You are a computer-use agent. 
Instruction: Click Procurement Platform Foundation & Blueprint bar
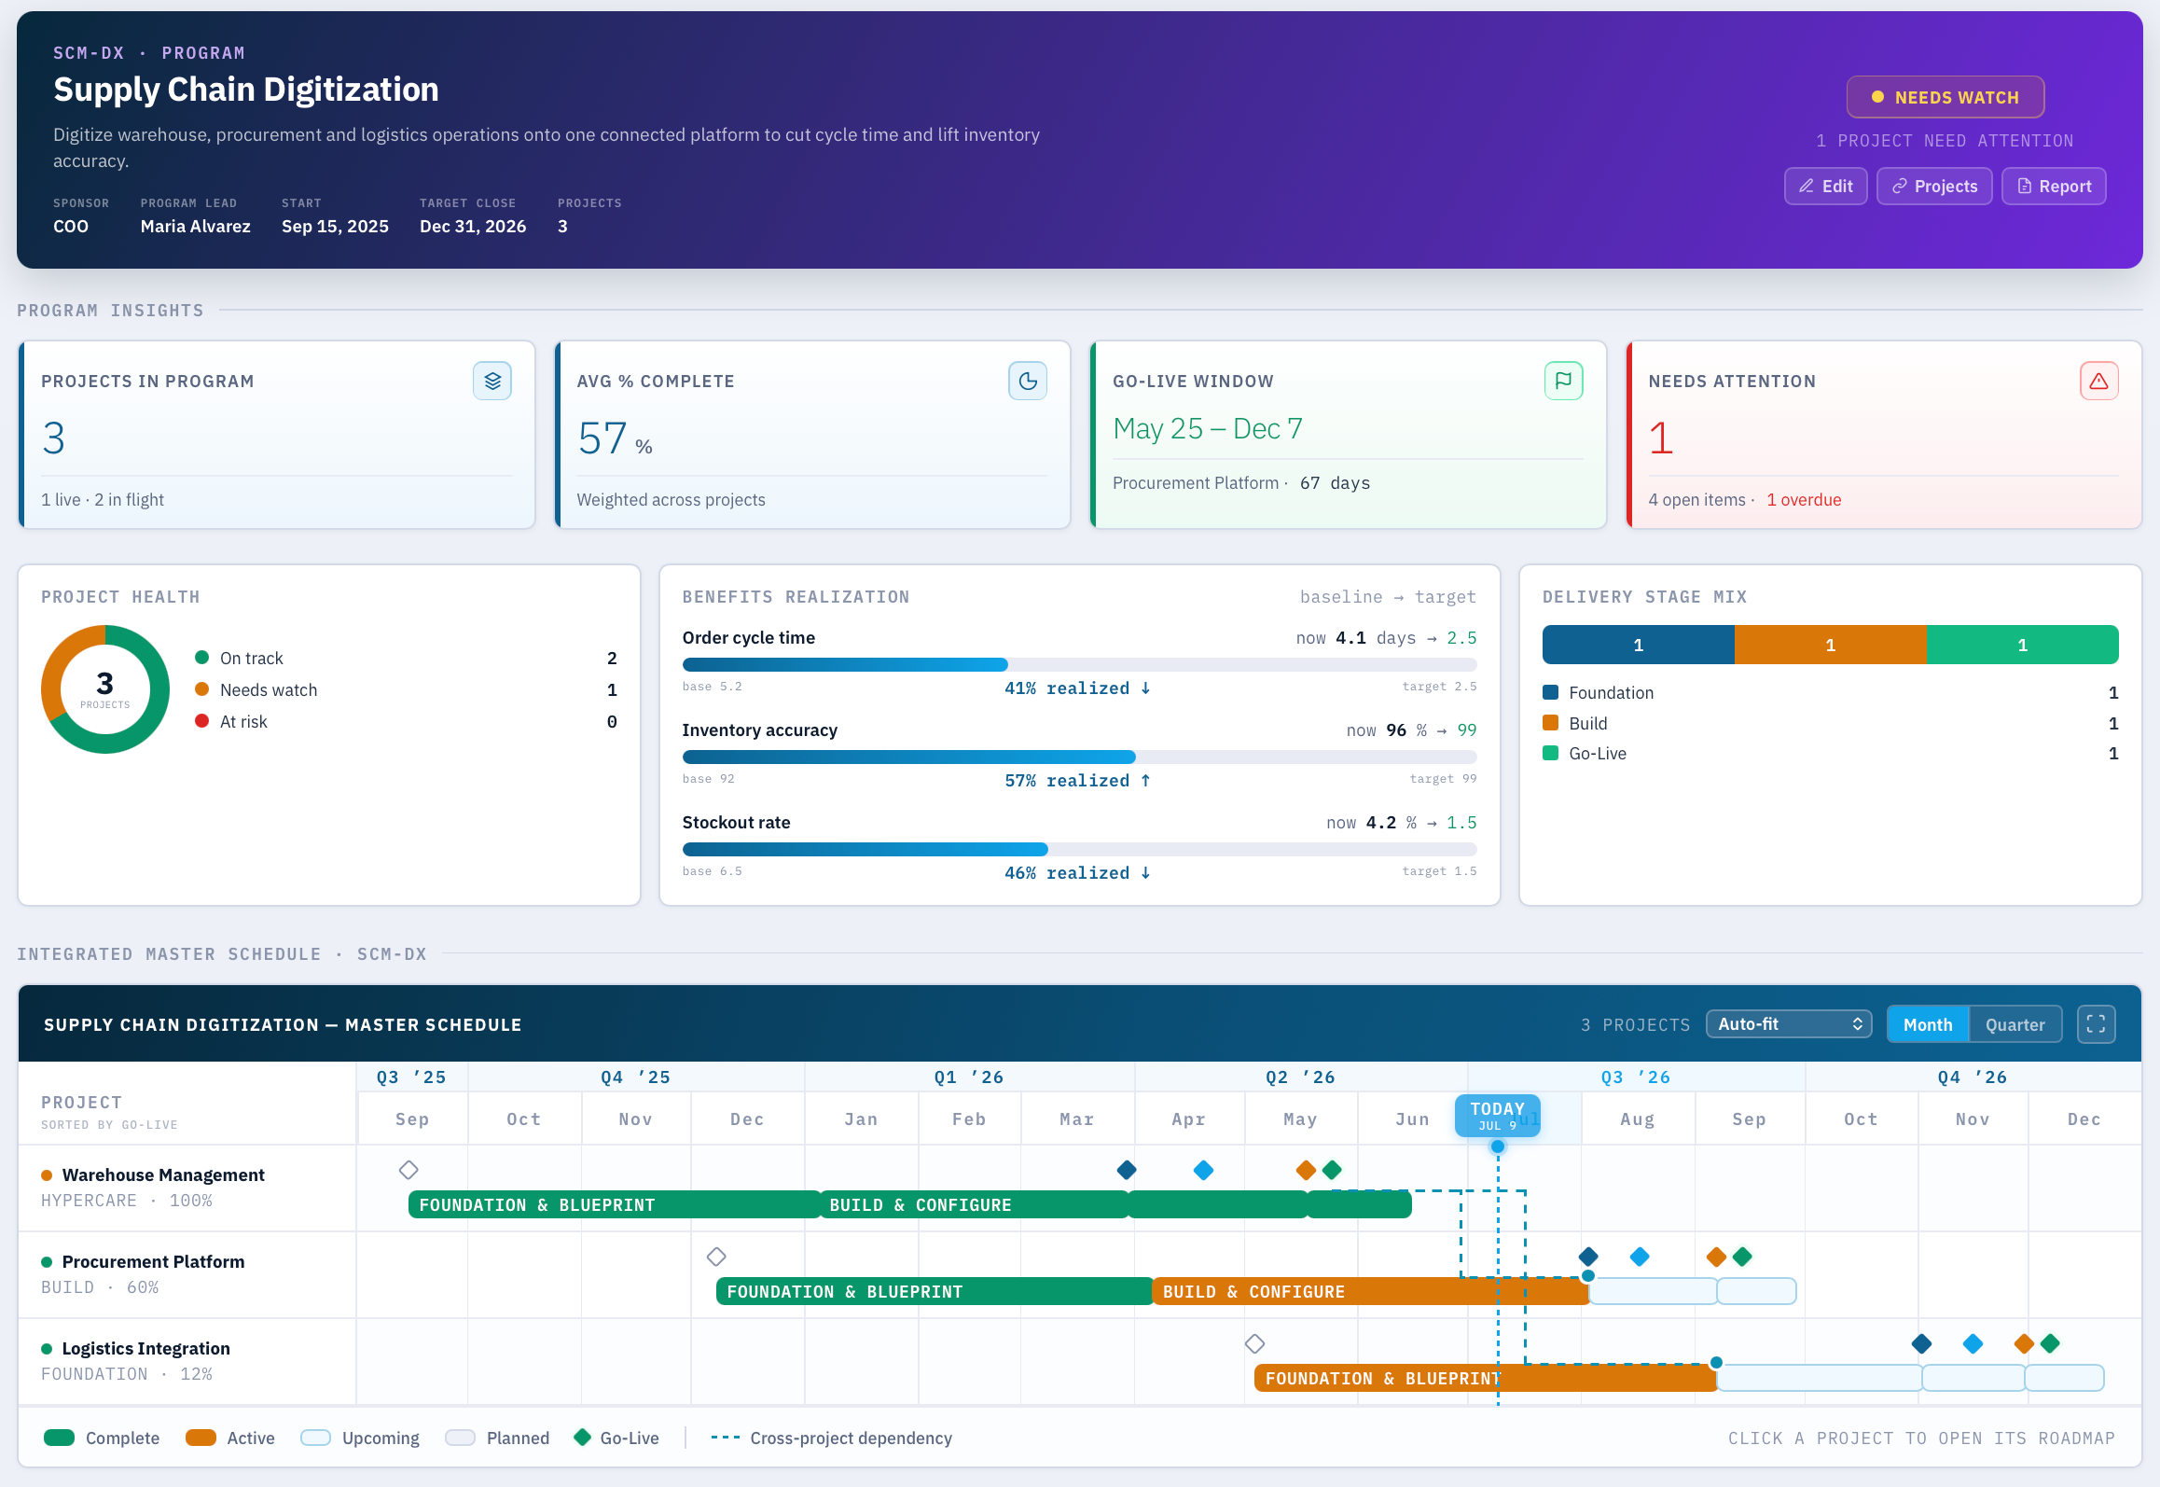click(935, 1291)
